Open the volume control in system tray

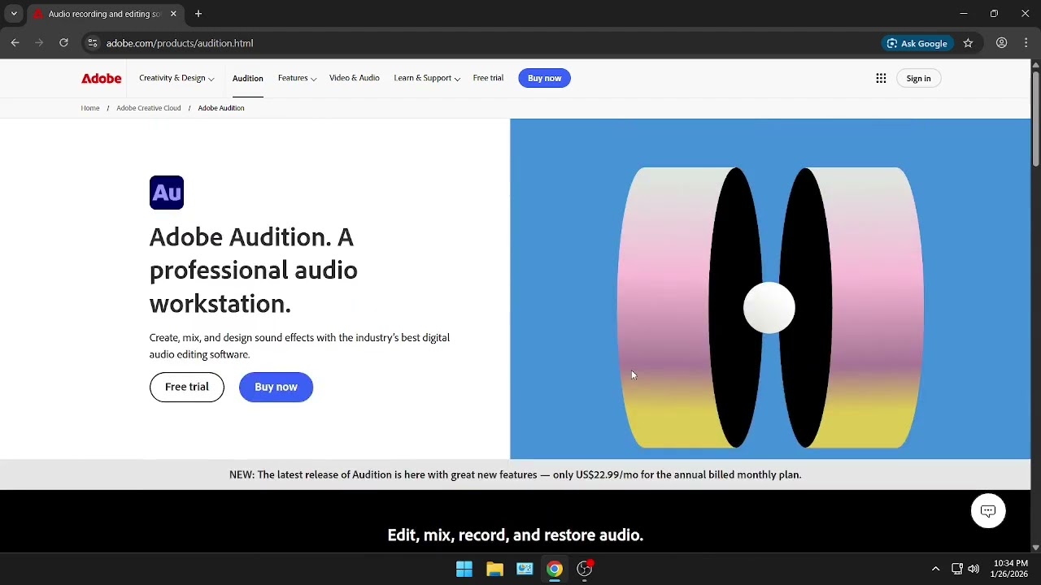pos(973,569)
